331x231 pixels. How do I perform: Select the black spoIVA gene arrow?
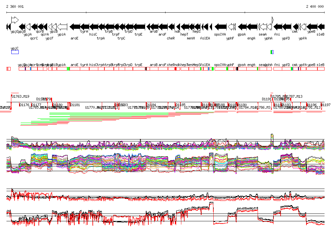[221, 27]
